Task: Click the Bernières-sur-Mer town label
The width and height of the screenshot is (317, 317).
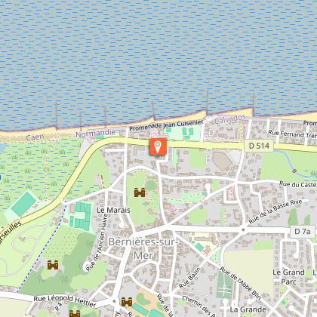Action: coord(143,248)
